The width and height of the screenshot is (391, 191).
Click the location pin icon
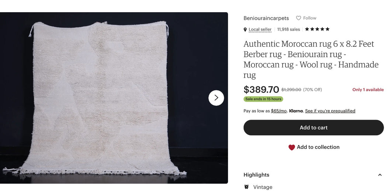pyautogui.click(x=245, y=29)
